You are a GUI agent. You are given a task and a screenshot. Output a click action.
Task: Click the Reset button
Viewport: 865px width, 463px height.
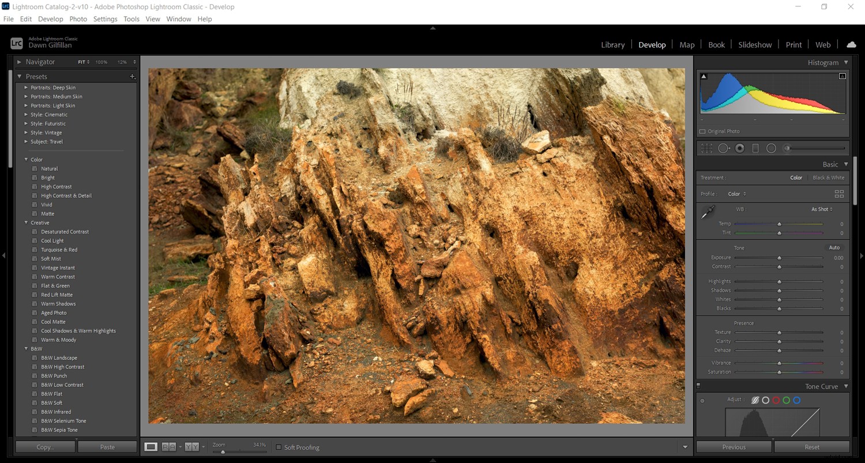pyautogui.click(x=811, y=446)
